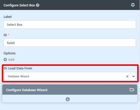Click the red required asterisk next to ID

(x=9, y=34)
